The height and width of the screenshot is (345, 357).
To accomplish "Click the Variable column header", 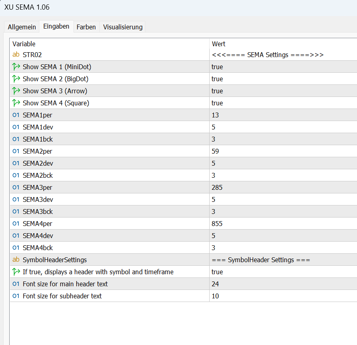I will point(24,44).
